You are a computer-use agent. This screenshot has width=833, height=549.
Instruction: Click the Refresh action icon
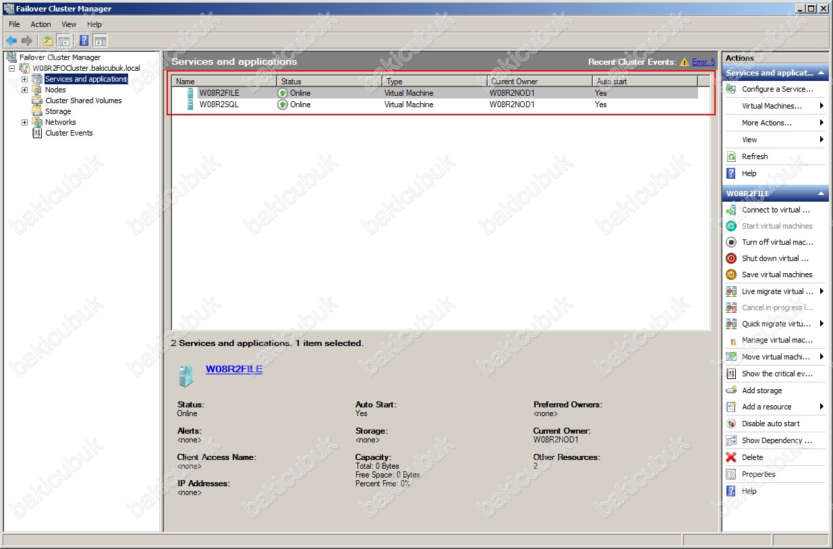tap(731, 156)
